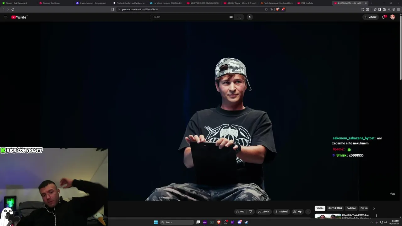This screenshot has width=402, height=226.
Task: Open Leo AI sparkle icon
Action: (389, 9)
